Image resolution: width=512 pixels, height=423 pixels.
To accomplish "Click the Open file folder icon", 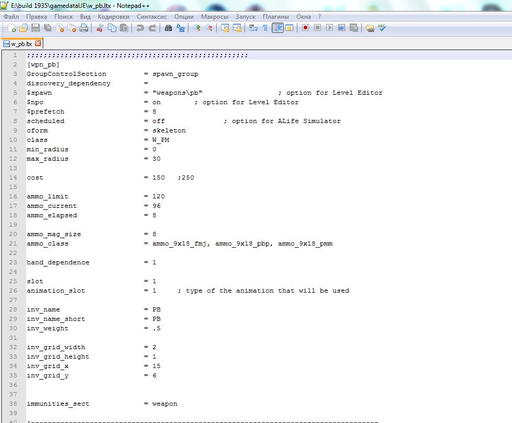I will click(24, 28).
